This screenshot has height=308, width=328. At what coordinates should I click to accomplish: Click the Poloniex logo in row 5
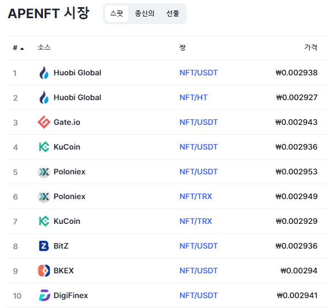44,172
